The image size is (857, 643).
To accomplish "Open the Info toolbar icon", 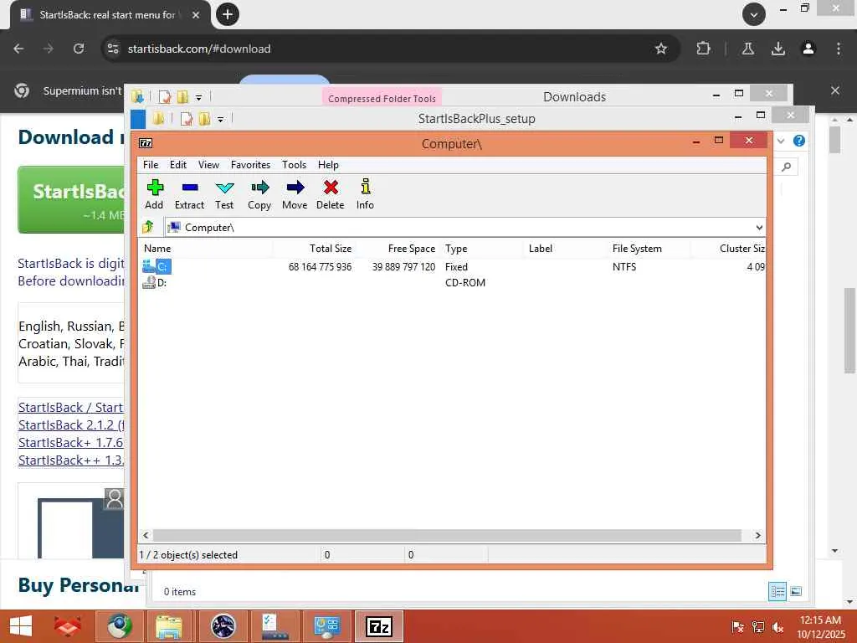I will 365,194.
